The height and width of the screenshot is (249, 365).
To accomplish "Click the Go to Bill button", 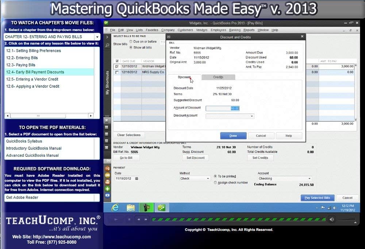I will coord(126,158).
